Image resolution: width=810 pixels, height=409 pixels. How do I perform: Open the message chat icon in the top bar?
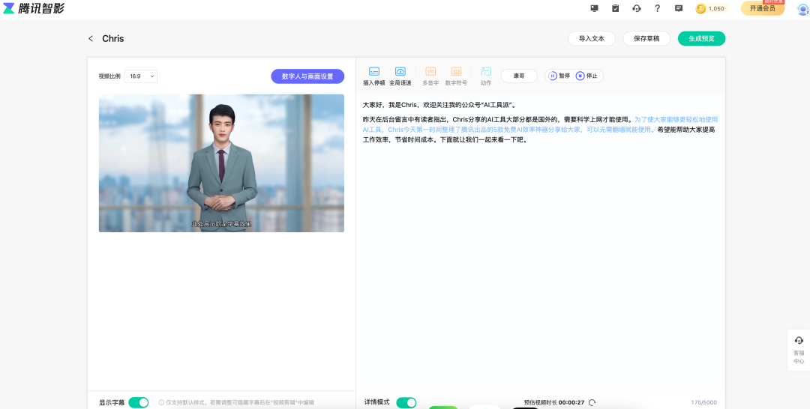(x=678, y=8)
